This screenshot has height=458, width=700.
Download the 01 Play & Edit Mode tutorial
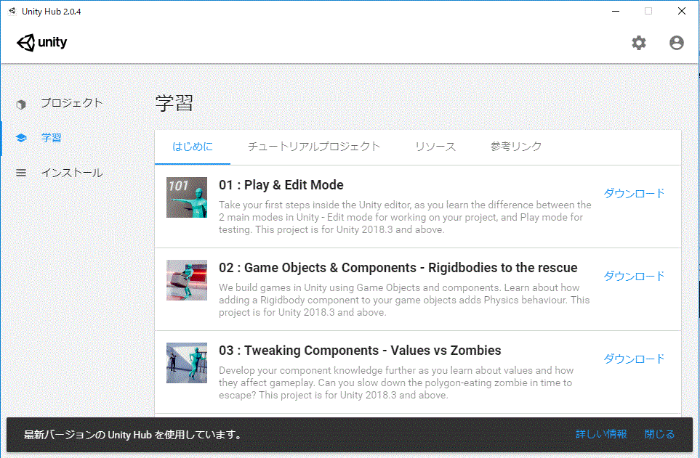click(x=634, y=193)
